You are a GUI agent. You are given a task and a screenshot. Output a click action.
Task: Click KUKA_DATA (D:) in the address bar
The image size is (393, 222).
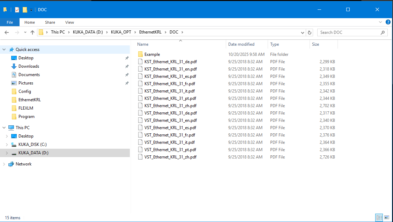point(88,32)
